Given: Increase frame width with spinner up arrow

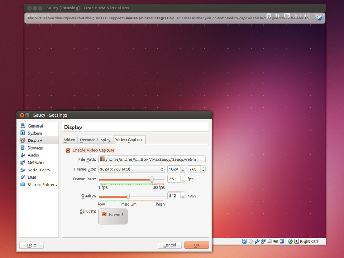Looking at the screenshot, I should [183, 168].
